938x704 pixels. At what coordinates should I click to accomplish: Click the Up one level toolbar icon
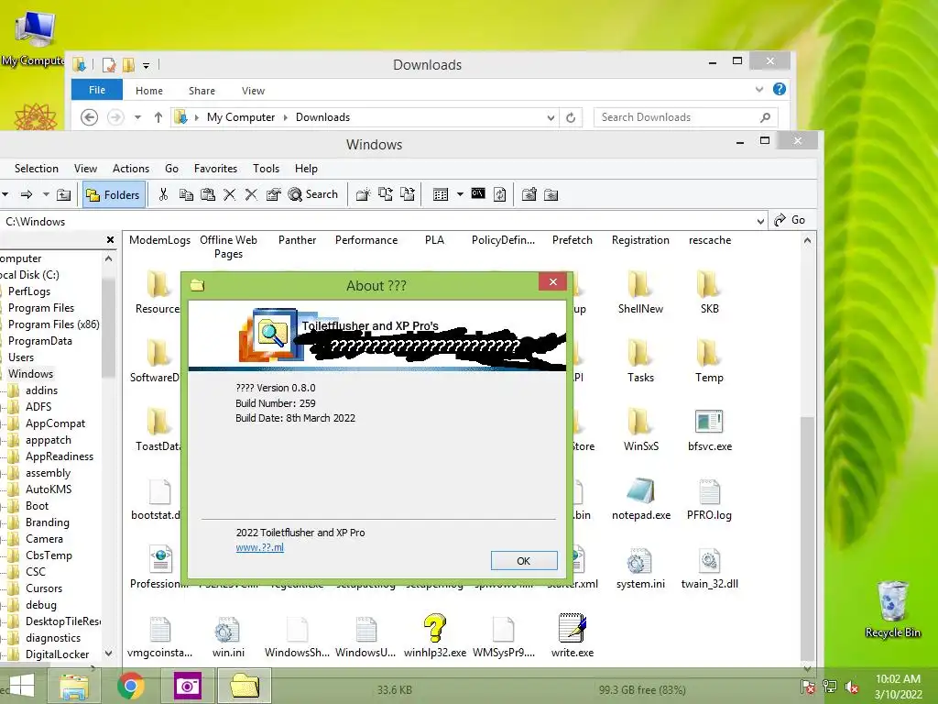(63, 194)
